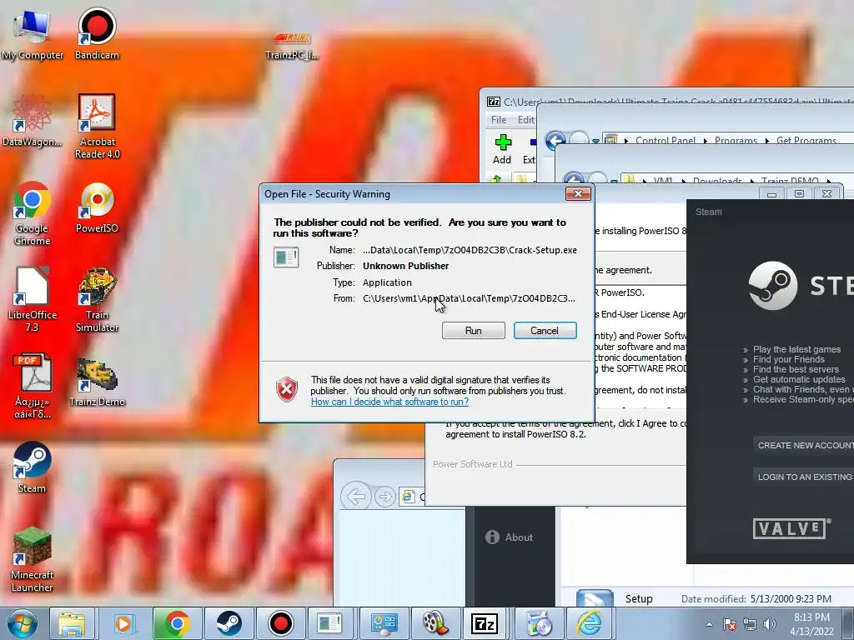Click the Add button in 7-Zip toolbar
Screen dimensions: 854x640
(x=502, y=150)
